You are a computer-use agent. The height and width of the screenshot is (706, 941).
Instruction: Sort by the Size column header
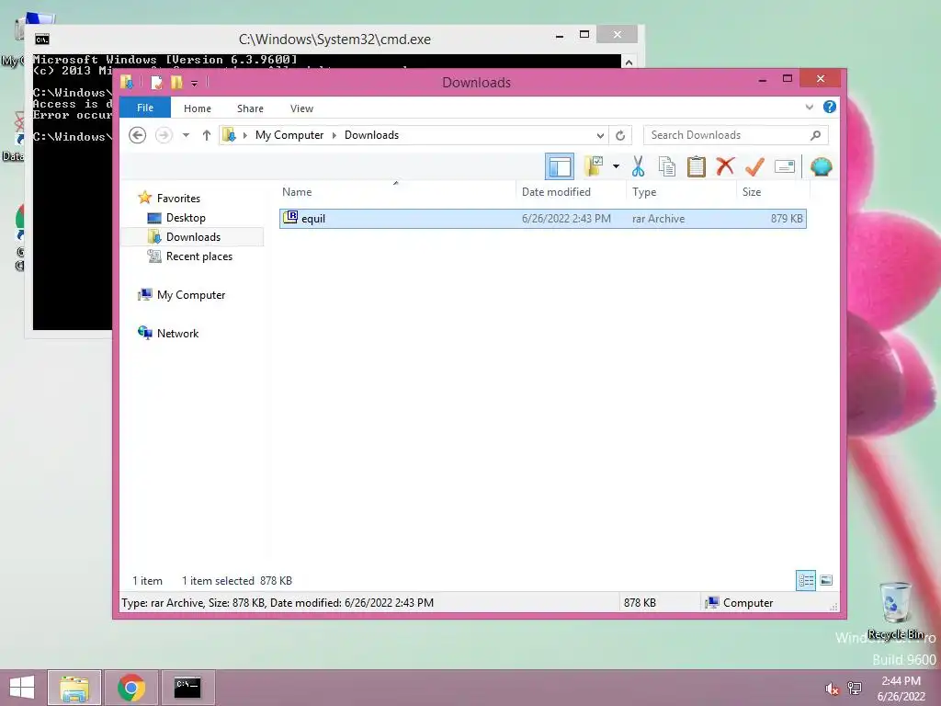coord(773,192)
